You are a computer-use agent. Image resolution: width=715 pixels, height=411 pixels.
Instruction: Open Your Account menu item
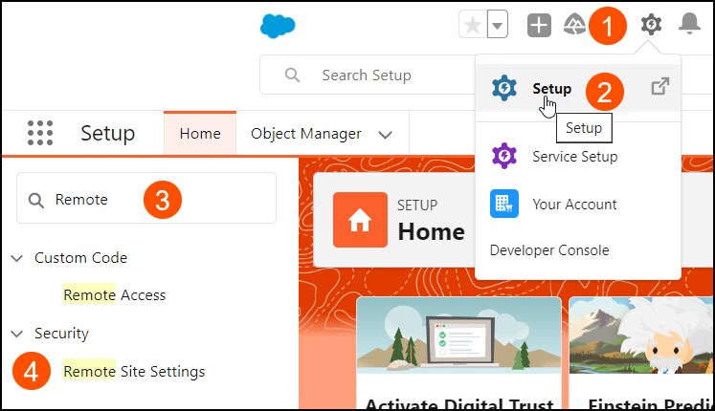(578, 204)
